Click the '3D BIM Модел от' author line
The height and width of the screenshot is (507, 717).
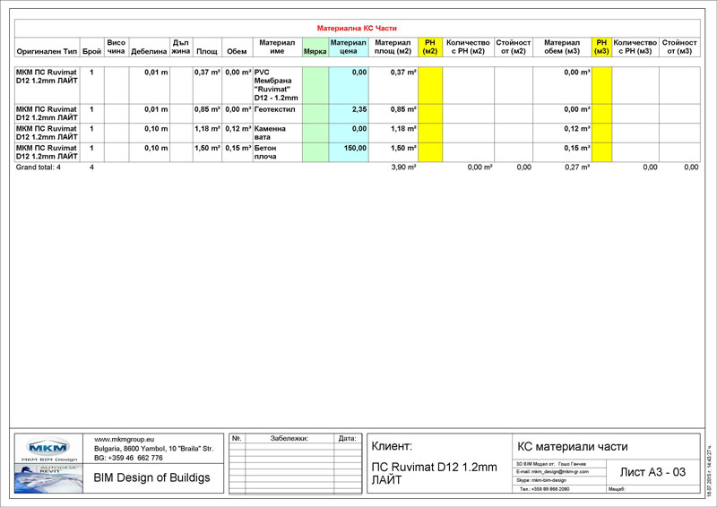click(551, 464)
